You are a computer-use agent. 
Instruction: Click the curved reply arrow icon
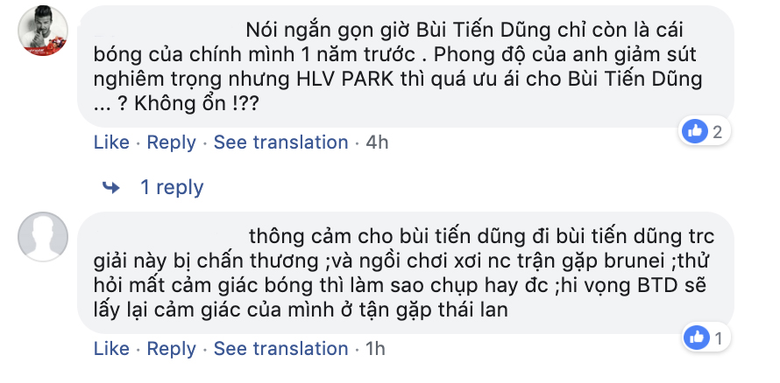click(111, 187)
